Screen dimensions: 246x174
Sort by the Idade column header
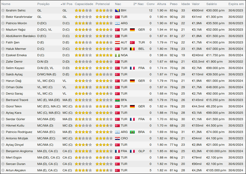(x=185, y=4)
